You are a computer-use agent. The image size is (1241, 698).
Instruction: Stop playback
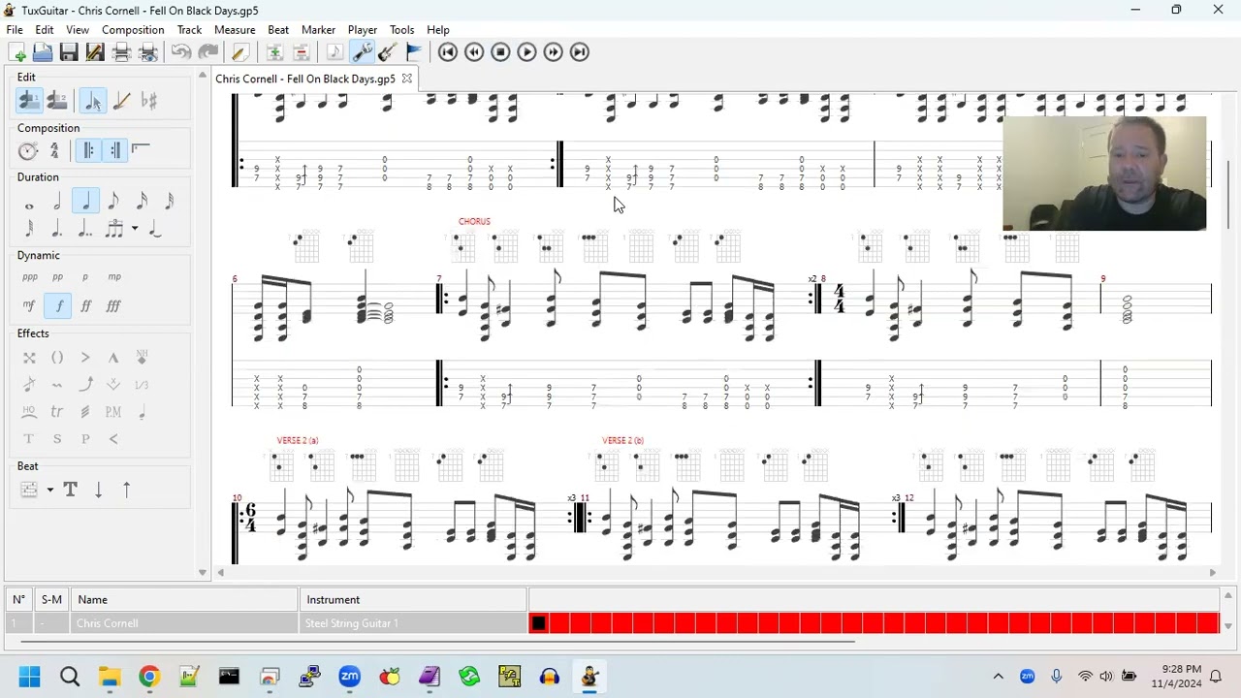pos(500,52)
